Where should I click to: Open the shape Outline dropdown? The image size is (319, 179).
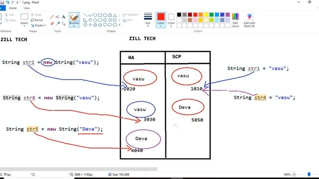pyautogui.click(x=131, y=15)
